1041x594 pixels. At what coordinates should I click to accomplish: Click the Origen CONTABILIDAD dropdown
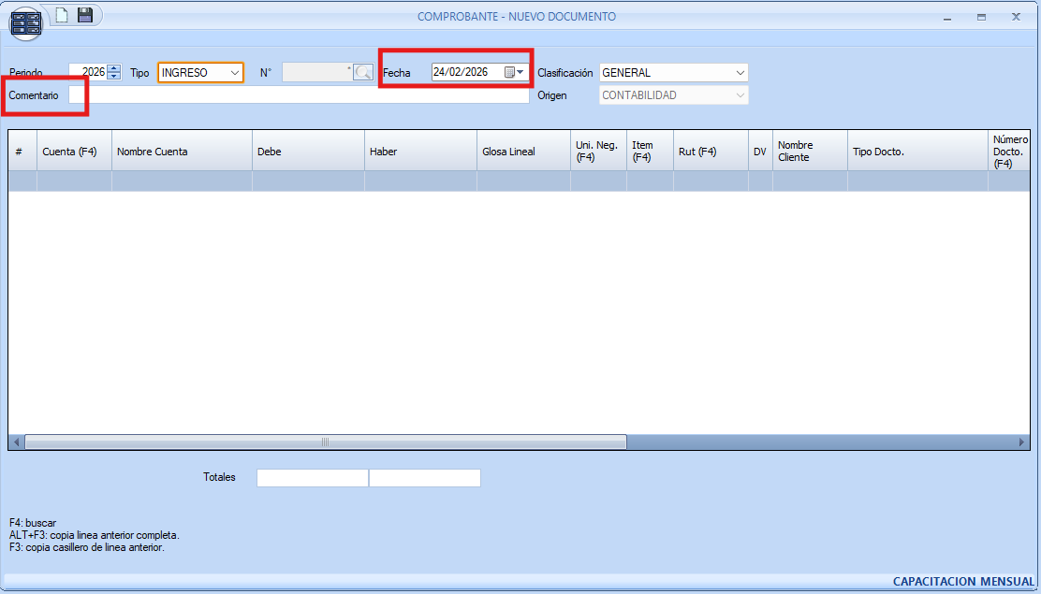click(x=673, y=95)
